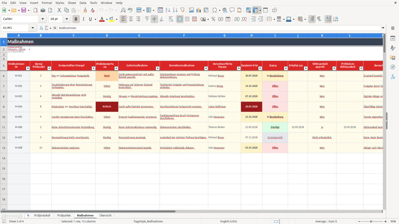Center text horizontally
Image resolution: width=399 pixels, height=224 pixels.
pos(131,19)
